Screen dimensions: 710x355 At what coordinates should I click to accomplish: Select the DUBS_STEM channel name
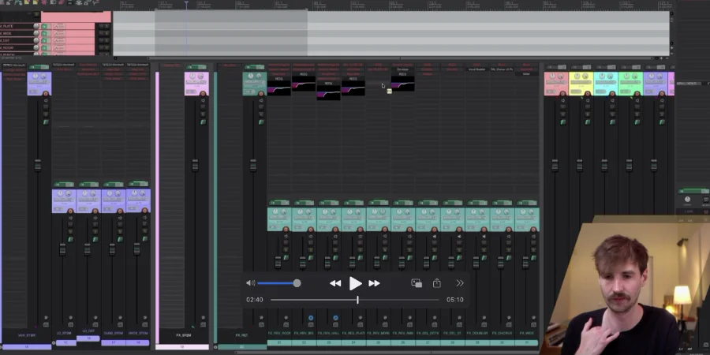click(x=113, y=334)
